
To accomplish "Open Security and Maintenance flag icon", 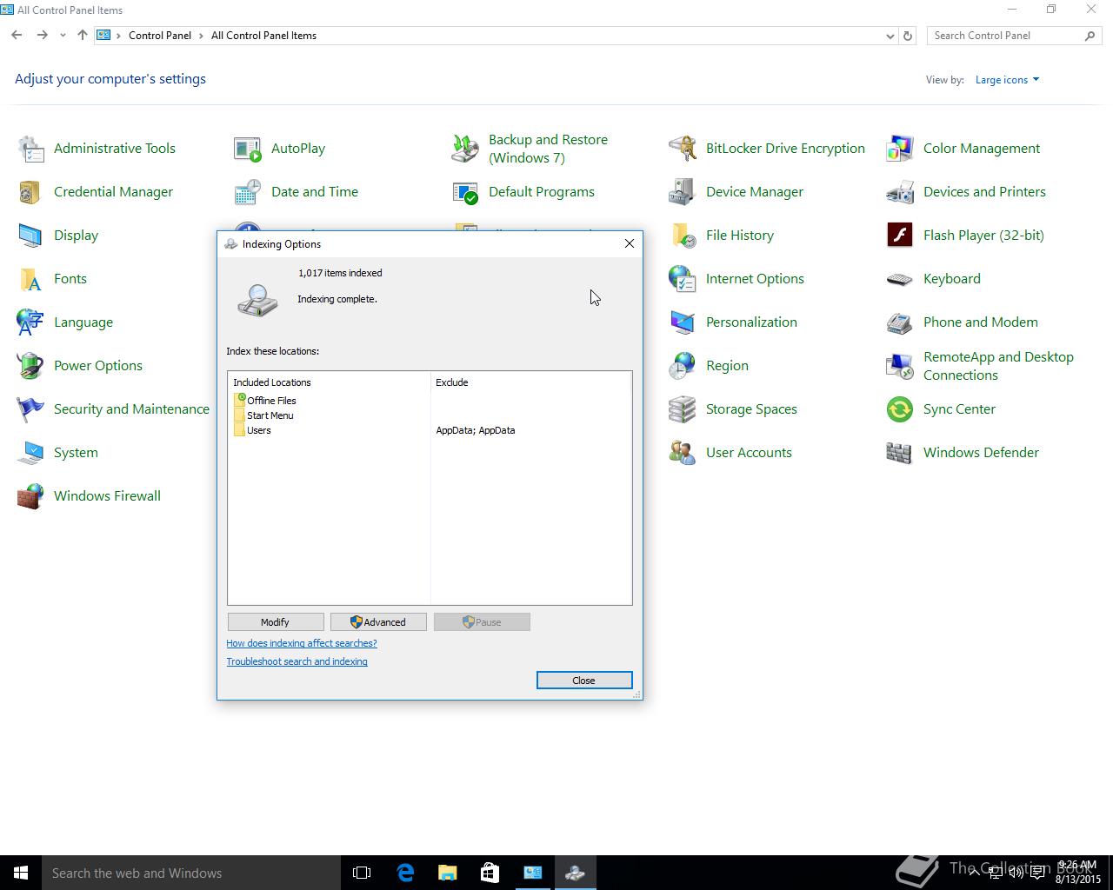I will pyautogui.click(x=30, y=409).
